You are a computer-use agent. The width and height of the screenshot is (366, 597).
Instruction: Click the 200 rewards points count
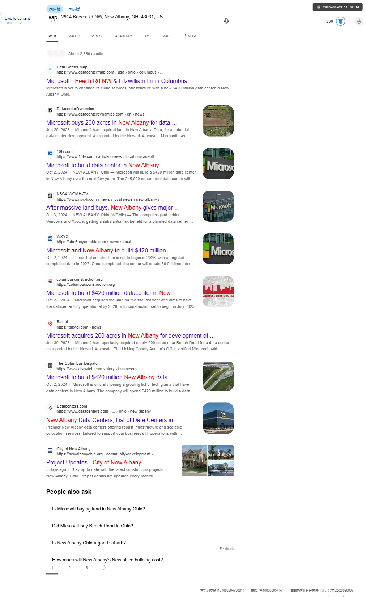(329, 21)
